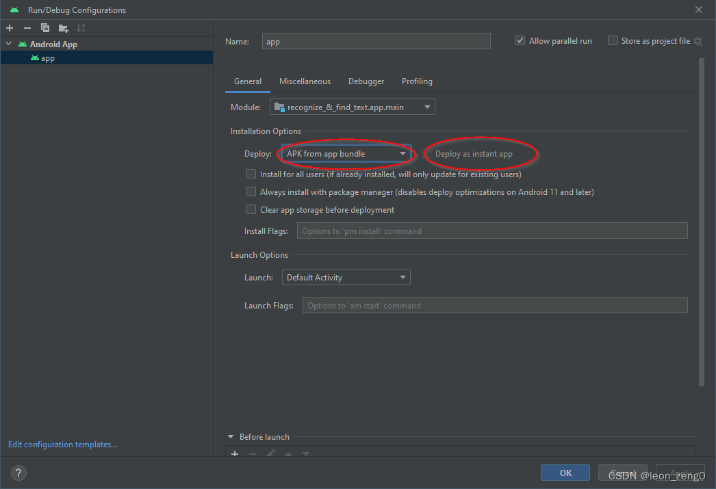
Task: Click the vertical scrollbar of the settings panel
Action: 702,222
